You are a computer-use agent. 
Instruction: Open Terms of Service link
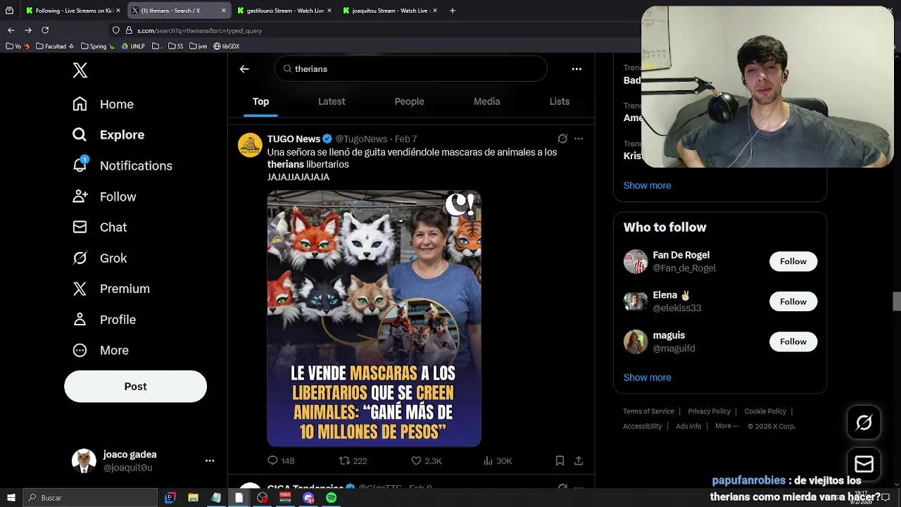tap(648, 411)
